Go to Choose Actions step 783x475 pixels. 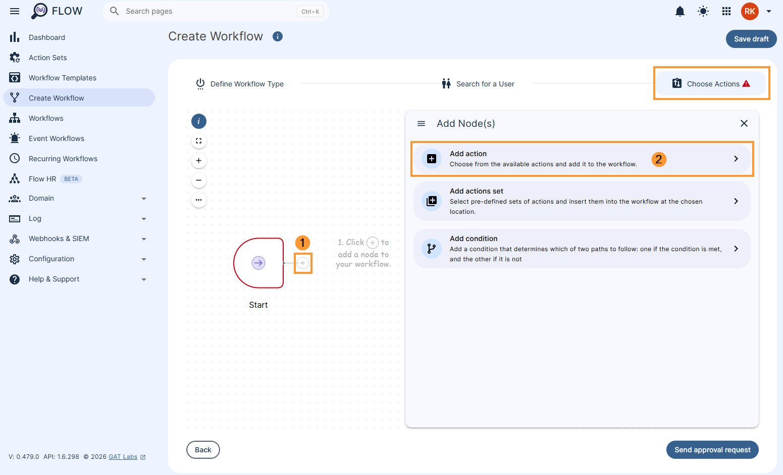(x=711, y=84)
